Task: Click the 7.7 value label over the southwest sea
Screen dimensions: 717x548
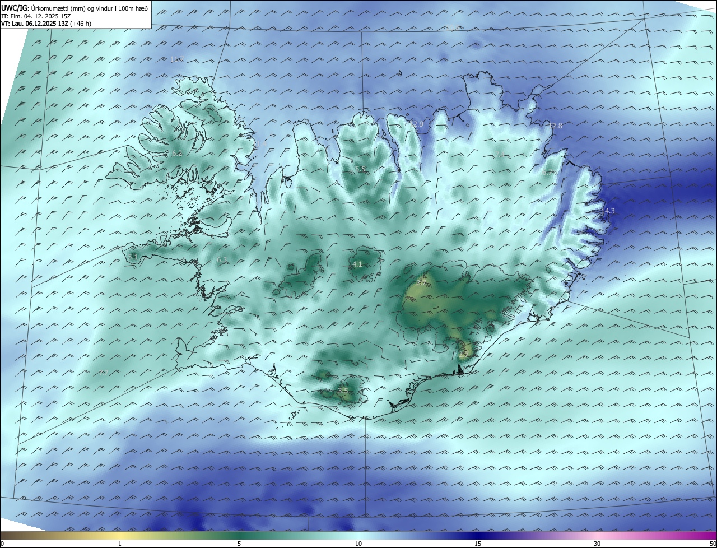Action: (x=103, y=373)
